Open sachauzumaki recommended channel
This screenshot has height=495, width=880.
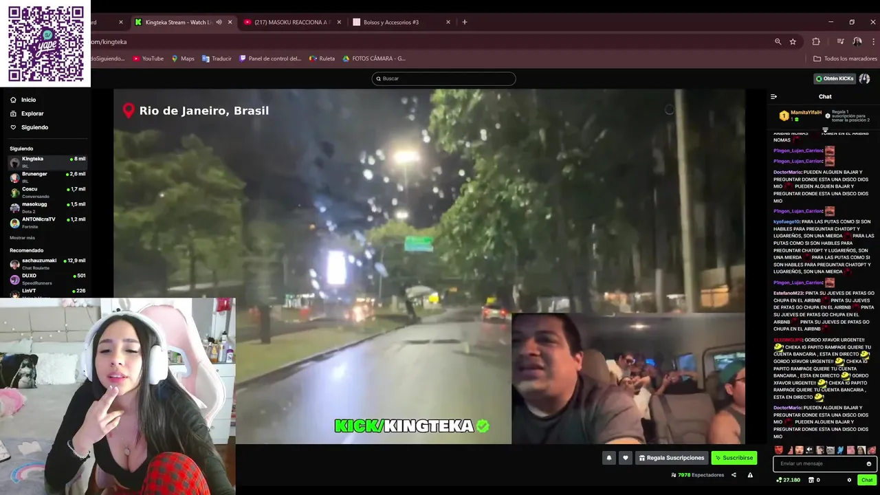pos(47,264)
